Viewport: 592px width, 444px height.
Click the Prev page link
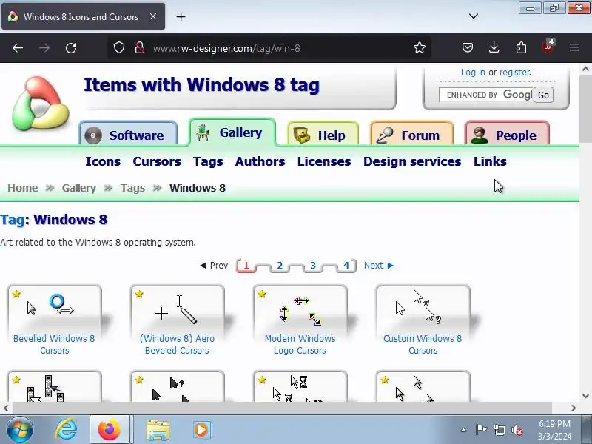(214, 266)
